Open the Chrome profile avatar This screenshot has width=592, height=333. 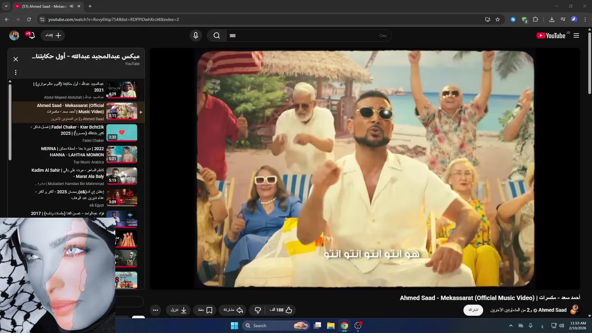pyautogui.click(x=574, y=19)
